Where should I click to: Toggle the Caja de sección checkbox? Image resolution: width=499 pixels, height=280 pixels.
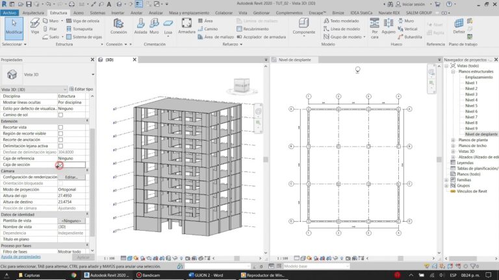tap(60, 165)
